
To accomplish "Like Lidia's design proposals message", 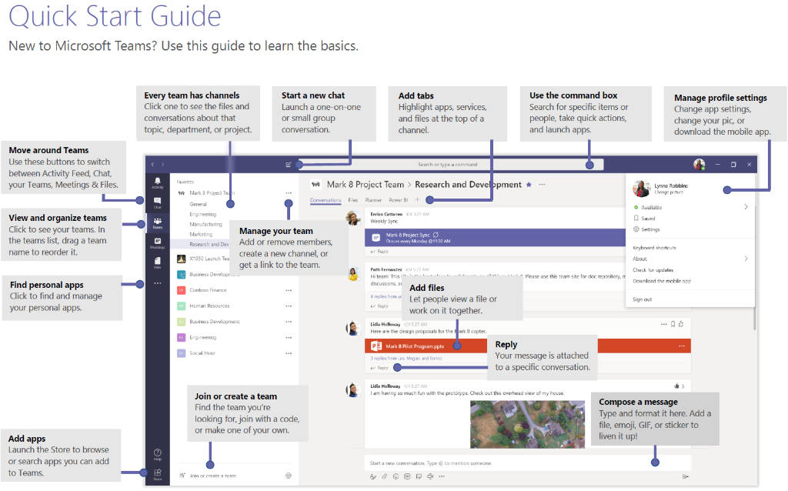I will [681, 324].
